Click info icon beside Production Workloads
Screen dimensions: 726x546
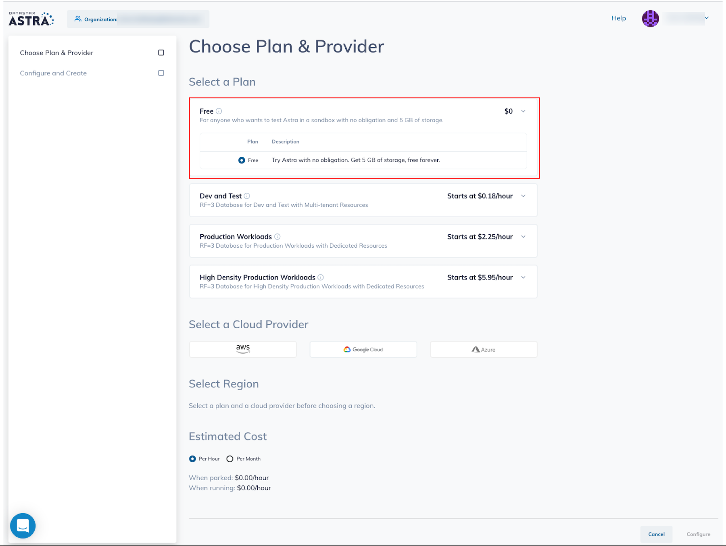pos(277,237)
